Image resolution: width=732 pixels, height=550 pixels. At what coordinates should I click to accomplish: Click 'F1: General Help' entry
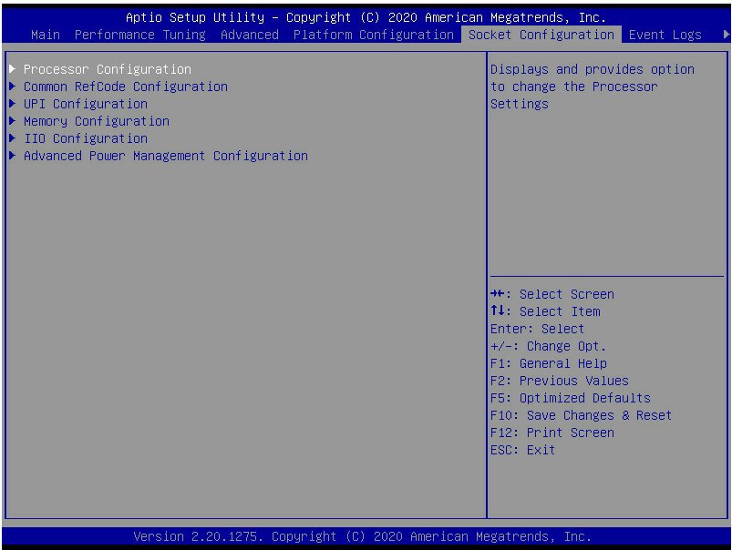point(549,363)
